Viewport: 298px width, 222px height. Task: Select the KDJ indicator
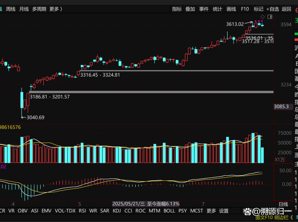[117, 211]
